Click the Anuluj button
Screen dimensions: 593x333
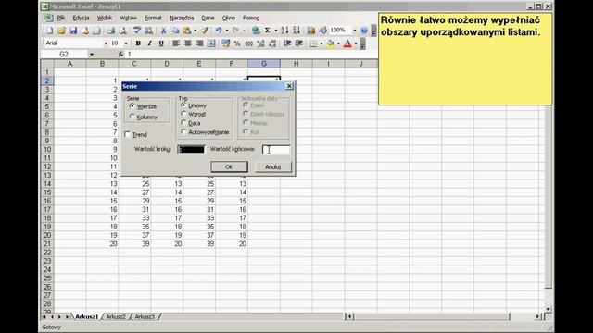[x=273, y=166]
